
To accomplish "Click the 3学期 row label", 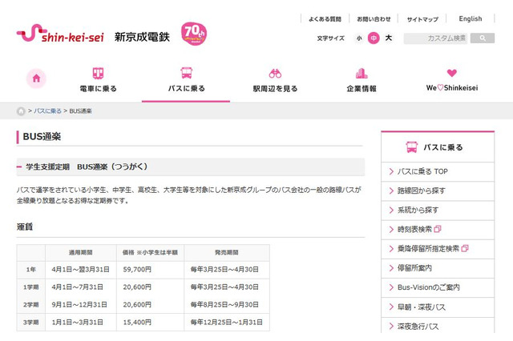I will coord(30,323).
